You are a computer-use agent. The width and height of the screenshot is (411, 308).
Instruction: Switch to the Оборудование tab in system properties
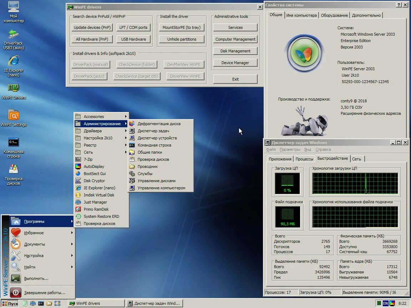click(334, 15)
